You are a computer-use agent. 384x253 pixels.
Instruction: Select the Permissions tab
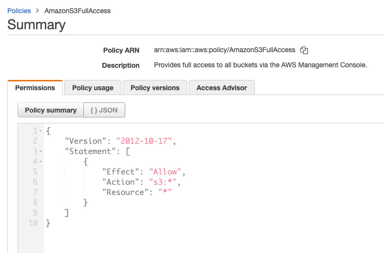pos(35,88)
